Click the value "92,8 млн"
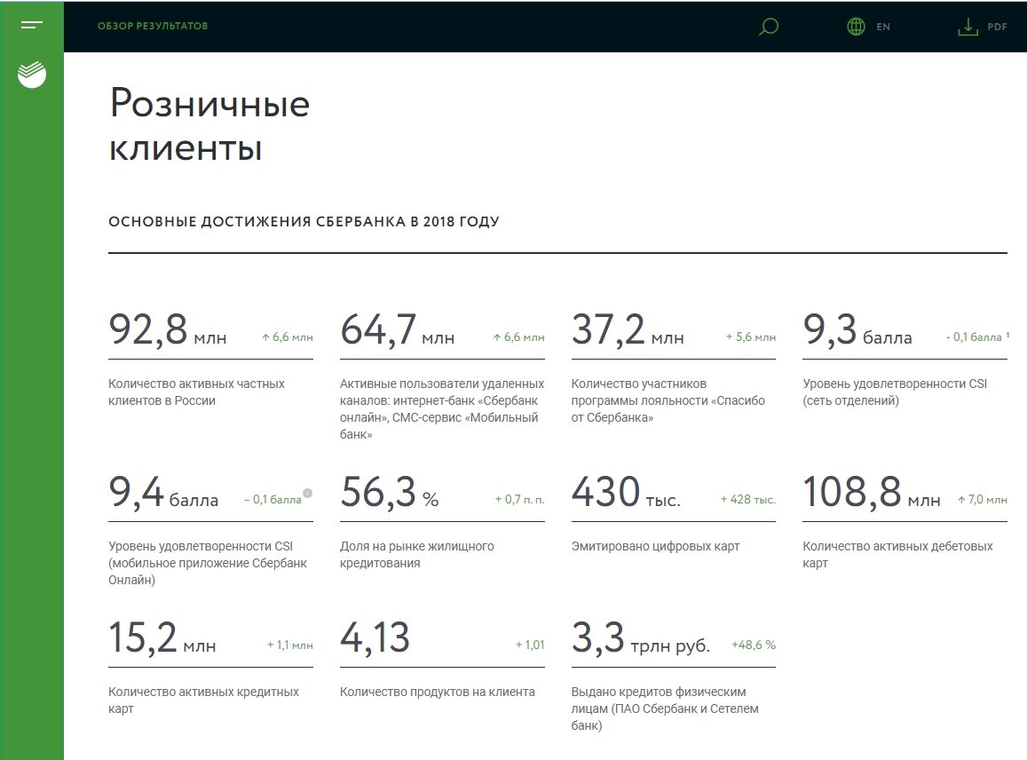This screenshot has height=760, width=1027. coord(168,329)
